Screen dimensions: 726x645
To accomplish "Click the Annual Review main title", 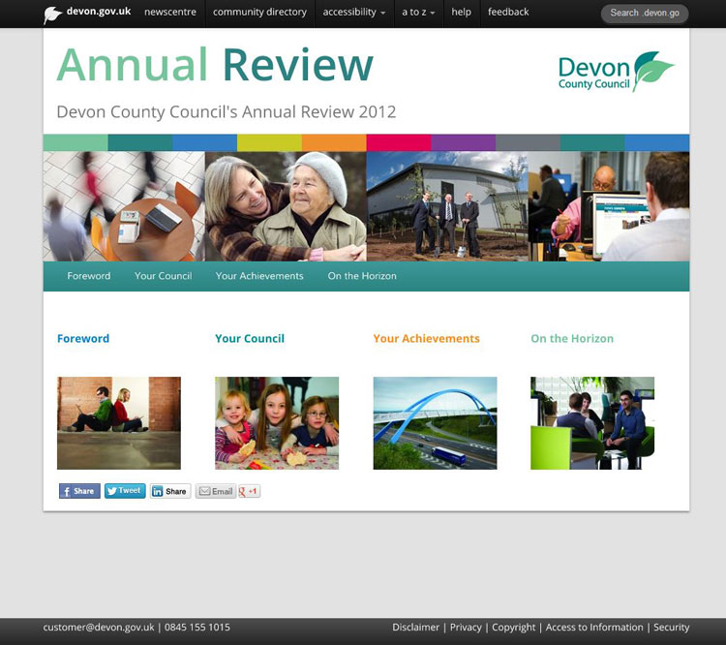I will (x=215, y=65).
